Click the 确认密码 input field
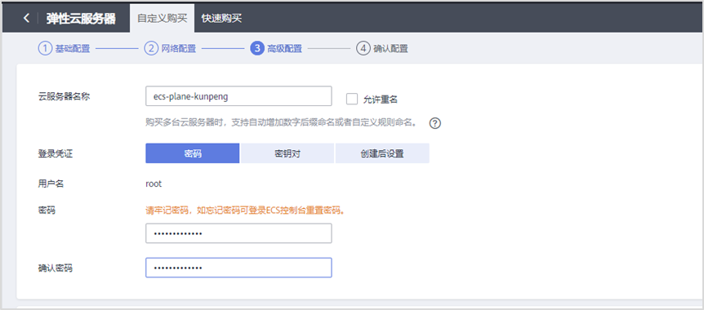704x310 pixels. [238, 268]
